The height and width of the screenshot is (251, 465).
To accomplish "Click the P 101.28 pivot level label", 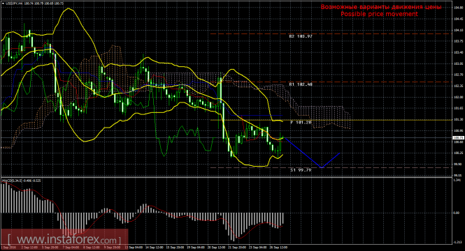I will (x=301, y=123).
